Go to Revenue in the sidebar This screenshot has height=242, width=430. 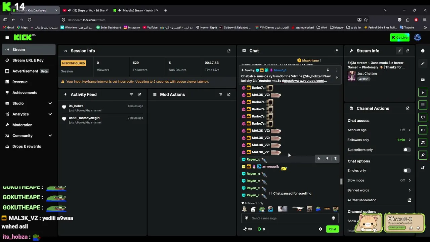click(29, 82)
